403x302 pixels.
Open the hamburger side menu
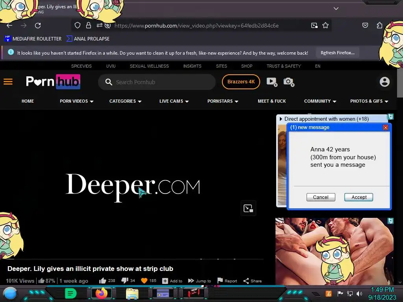pyautogui.click(x=8, y=82)
